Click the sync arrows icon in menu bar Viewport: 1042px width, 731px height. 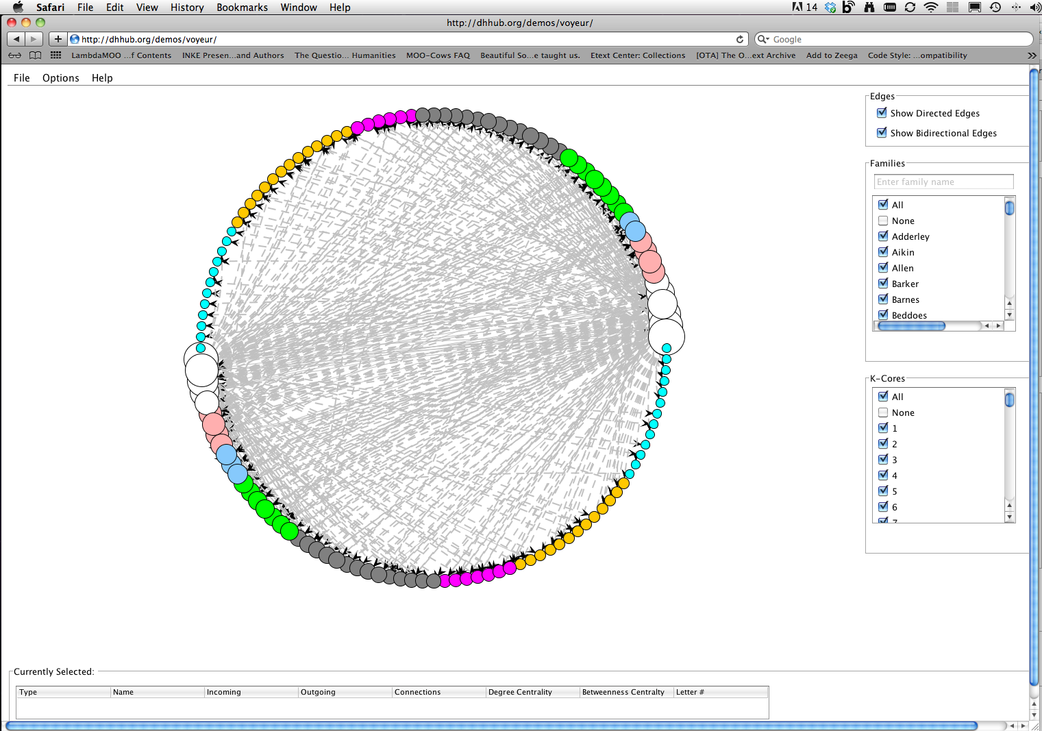pos(910,7)
